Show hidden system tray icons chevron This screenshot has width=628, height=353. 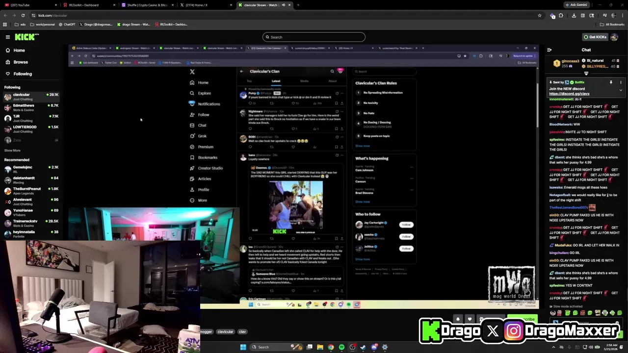point(554,347)
